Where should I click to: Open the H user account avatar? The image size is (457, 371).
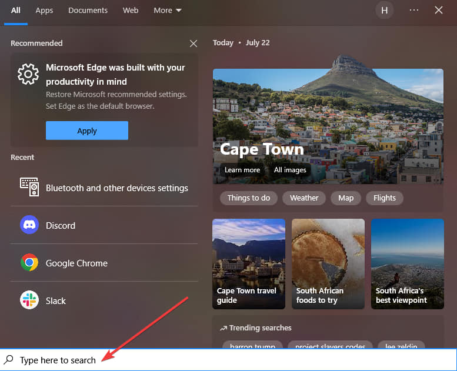coord(385,11)
